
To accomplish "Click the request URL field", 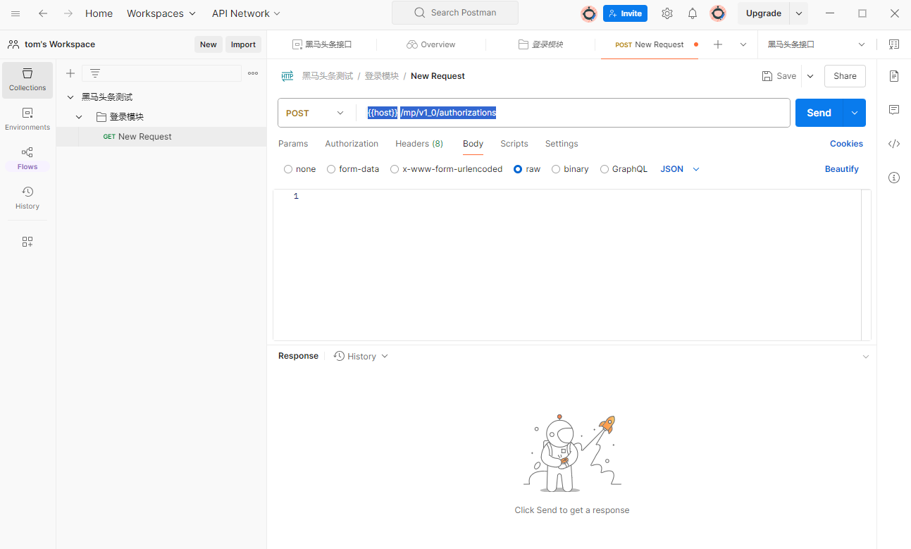I will pos(574,113).
